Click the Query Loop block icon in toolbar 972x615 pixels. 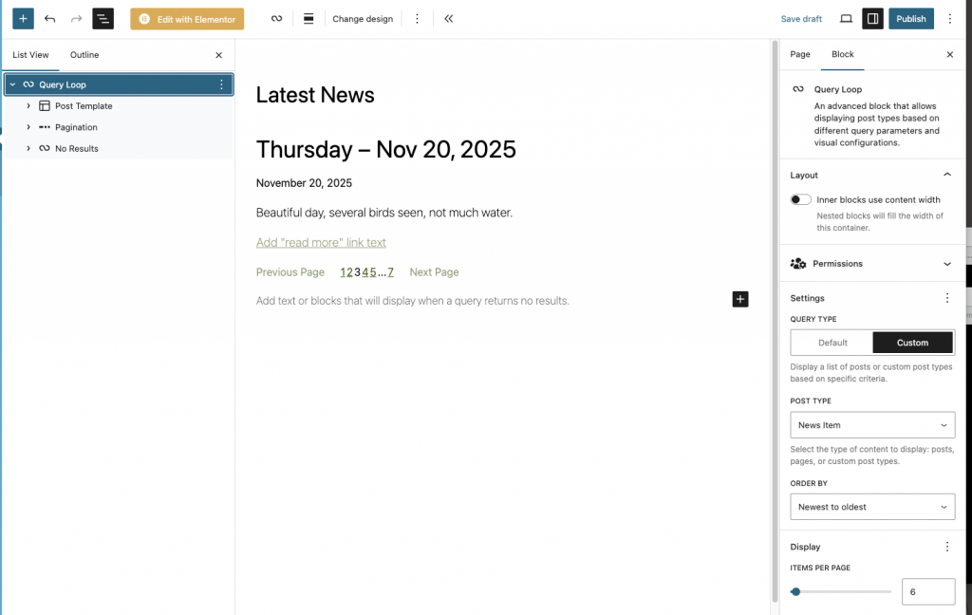click(276, 19)
